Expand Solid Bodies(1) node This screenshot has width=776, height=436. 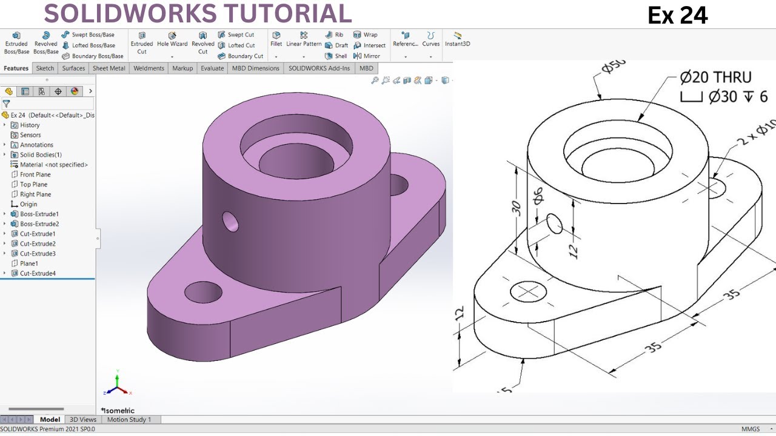point(5,154)
